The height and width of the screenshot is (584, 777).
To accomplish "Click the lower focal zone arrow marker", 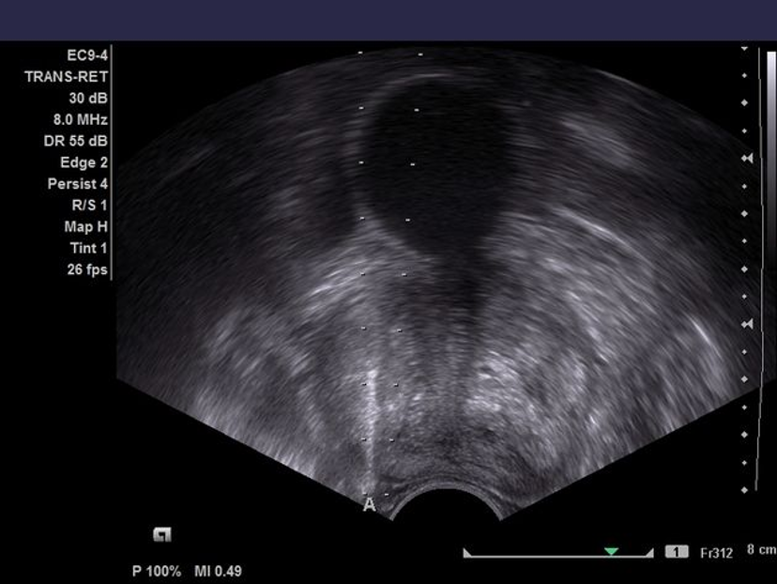I will tap(747, 324).
